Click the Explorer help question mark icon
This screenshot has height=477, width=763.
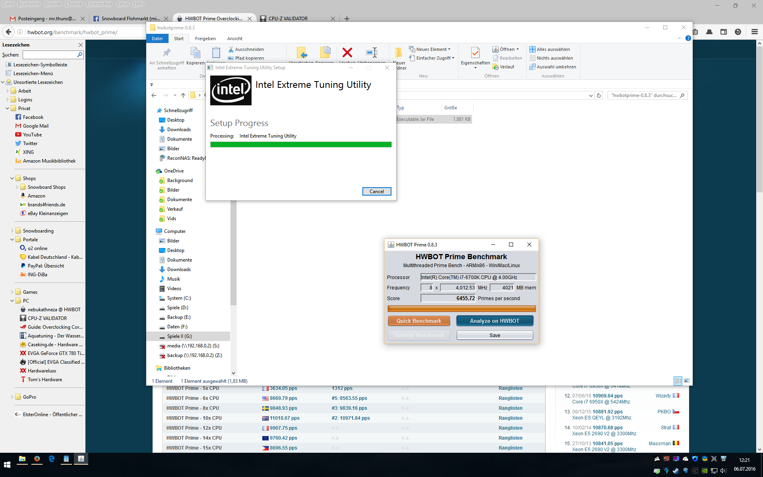click(x=688, y=38)
